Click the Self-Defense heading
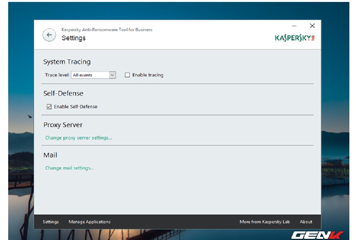Screen dimensions: 356x240 63,93
